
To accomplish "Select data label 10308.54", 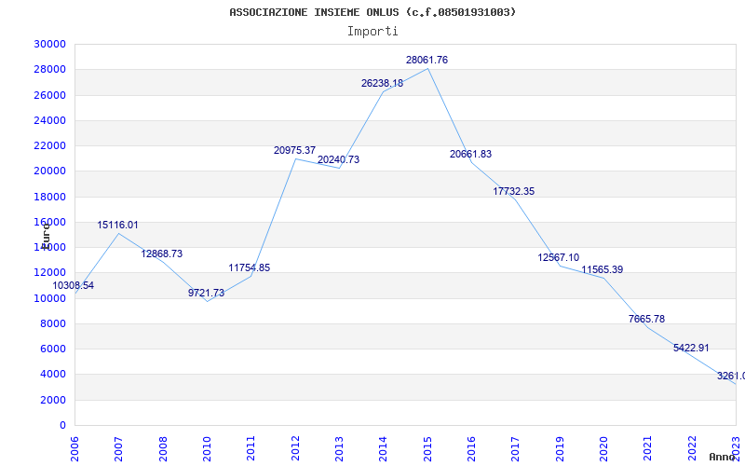I will [73, 286].
